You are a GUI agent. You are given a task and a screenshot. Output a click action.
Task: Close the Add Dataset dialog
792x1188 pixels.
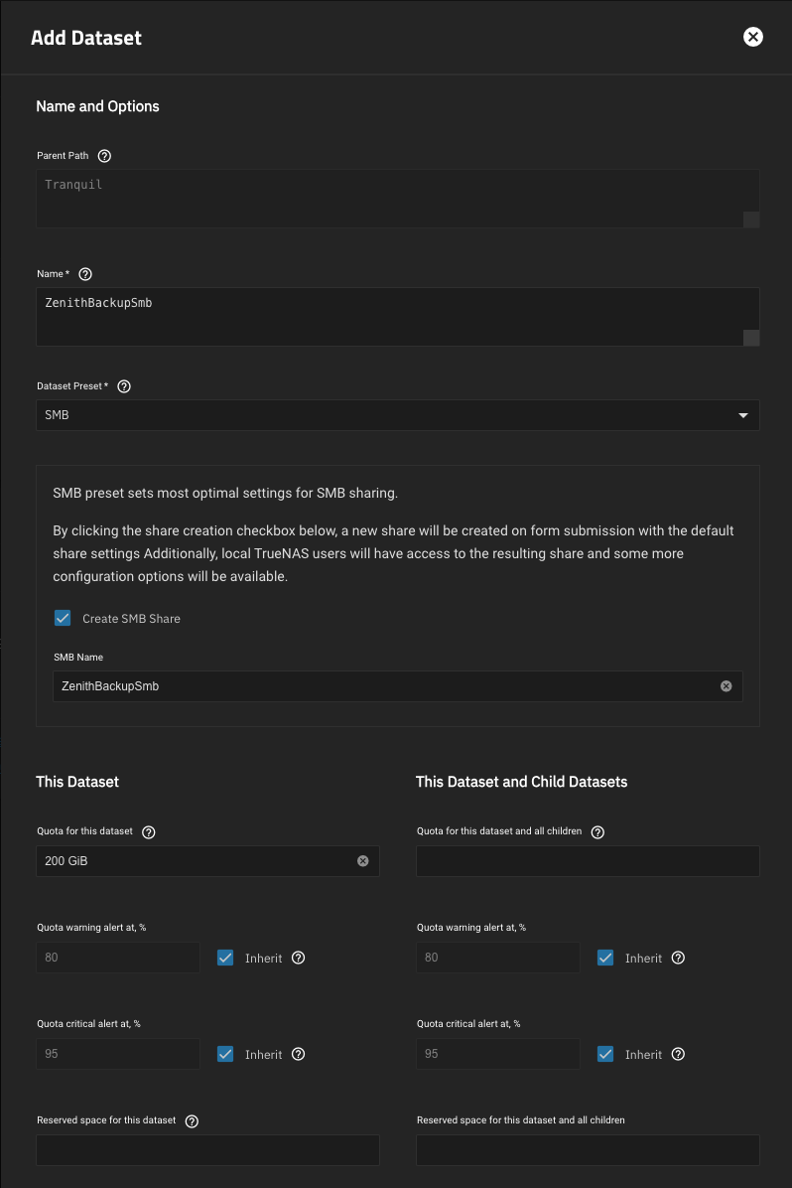753,38
